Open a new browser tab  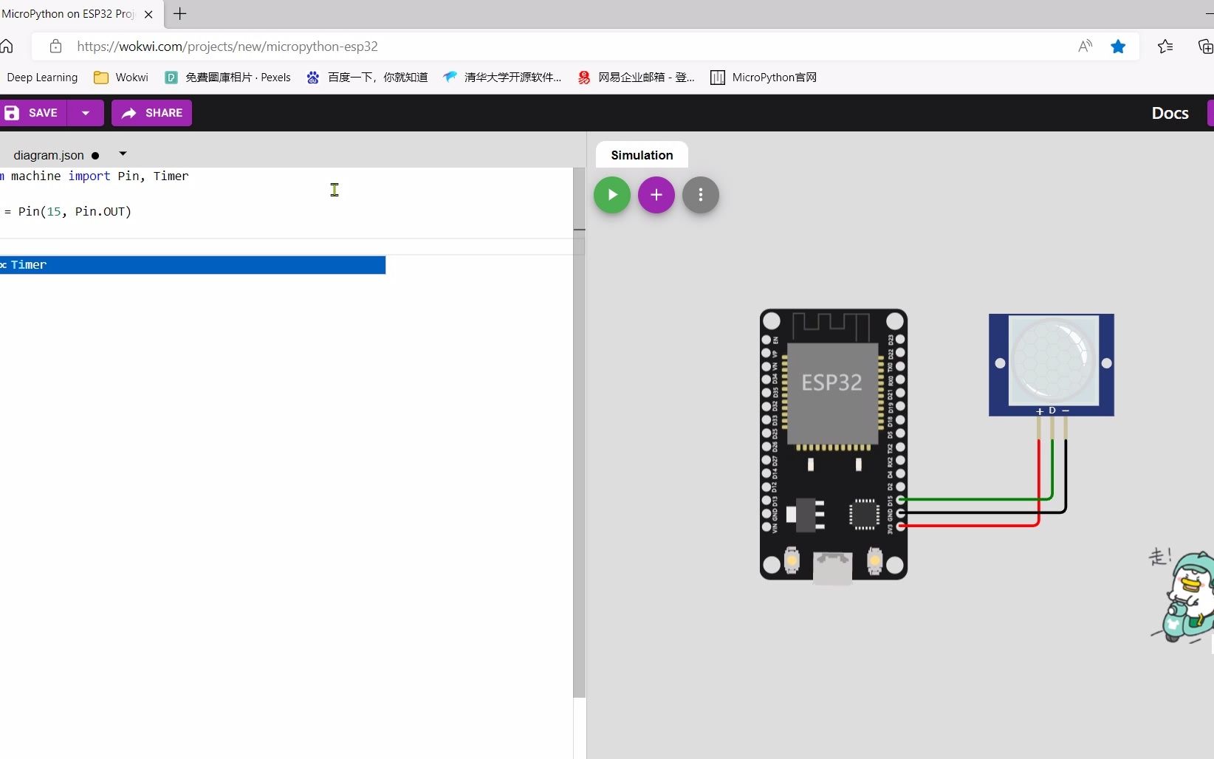179,13
